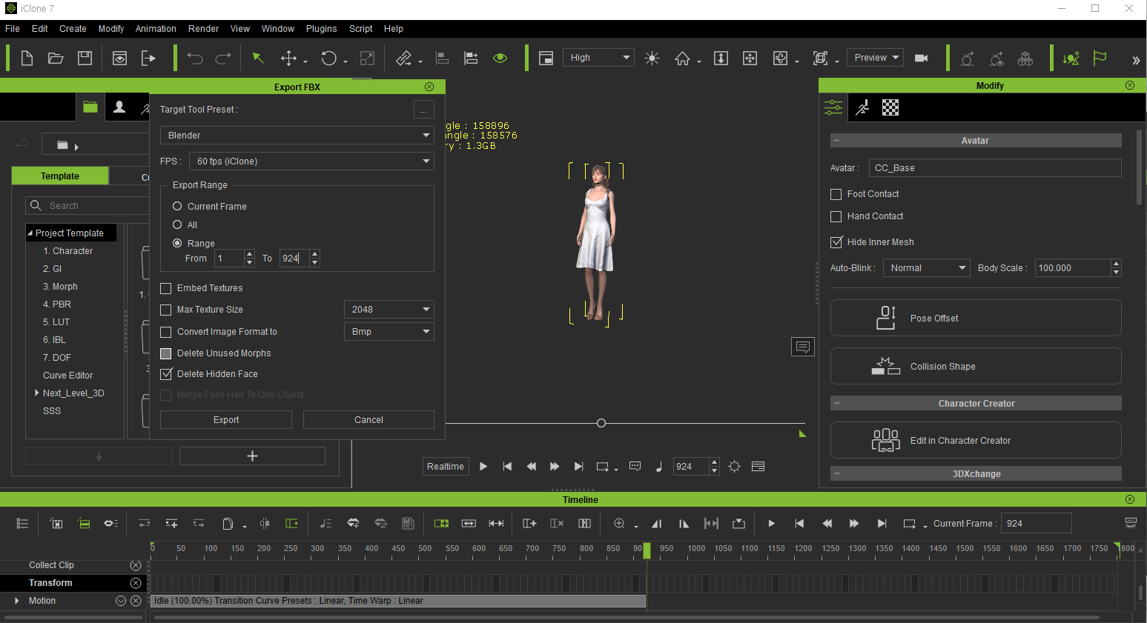Image resolution: width=1147 pixels, height=623 pixels.
Task: Open Modify panel sliders attribute tab
Action: point(833,107)
